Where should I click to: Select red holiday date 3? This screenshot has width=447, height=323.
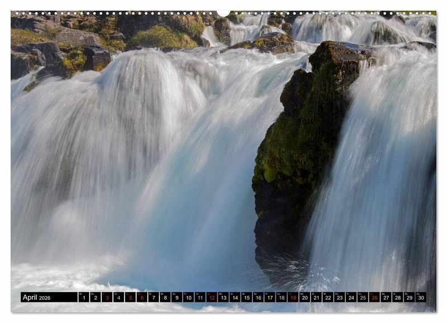(107, 297)
